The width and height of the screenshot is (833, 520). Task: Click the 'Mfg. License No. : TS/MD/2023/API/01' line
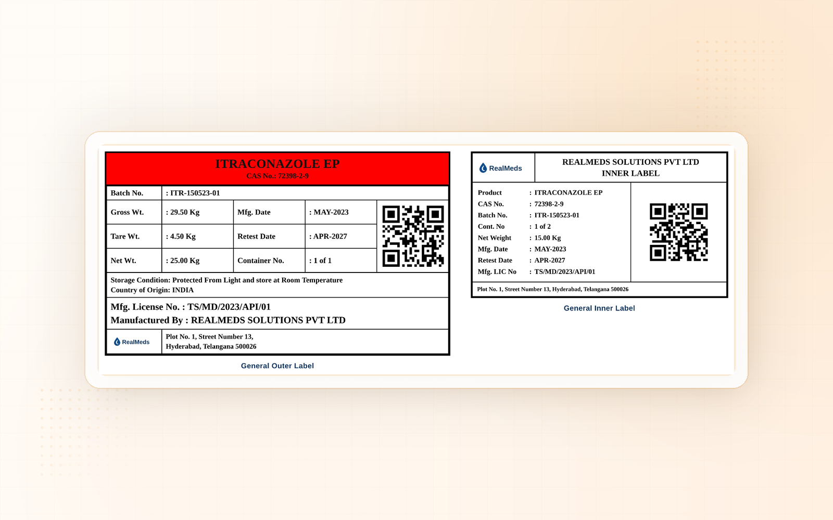coord(191,307)
